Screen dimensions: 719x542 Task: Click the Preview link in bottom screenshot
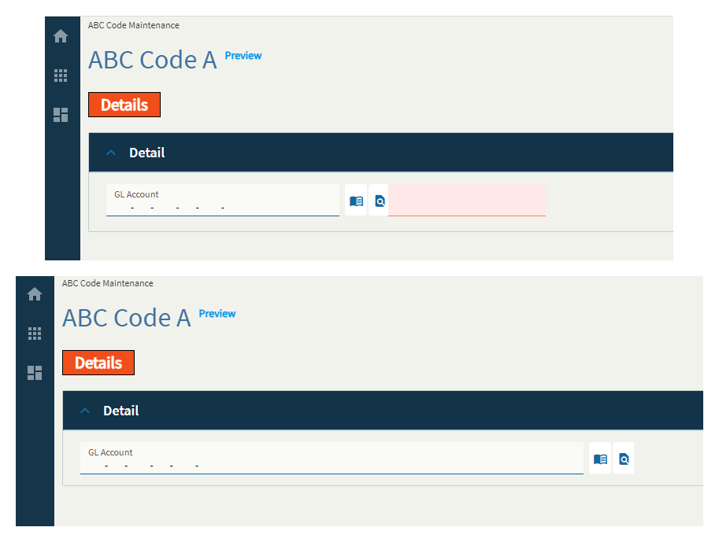point(217,313)
